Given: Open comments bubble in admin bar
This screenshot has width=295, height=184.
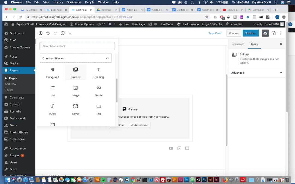Looking at the screenshot, I should click(x=112, y=24).
